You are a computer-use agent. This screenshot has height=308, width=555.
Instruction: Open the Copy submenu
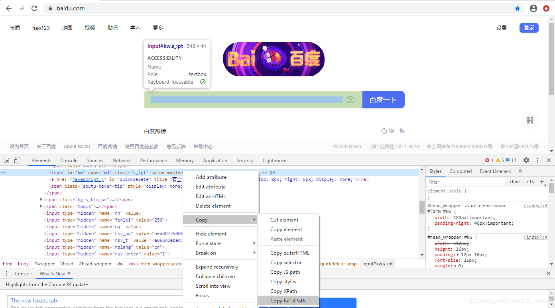[x=220, y=220]
